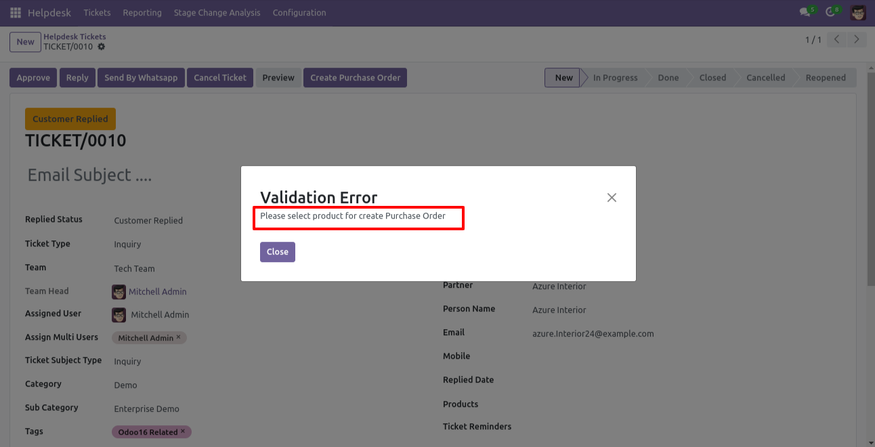The image size is (875, 447).
Task: Open the Partner field Azure Interior
Action: click(x=559, y=286)
